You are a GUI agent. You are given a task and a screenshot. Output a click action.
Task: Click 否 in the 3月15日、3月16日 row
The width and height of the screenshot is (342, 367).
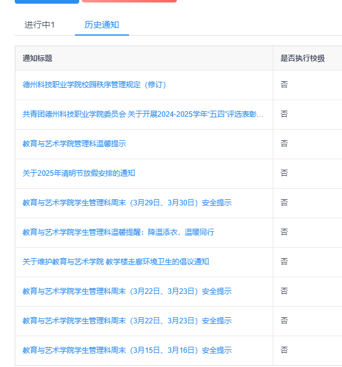[284, 350]
